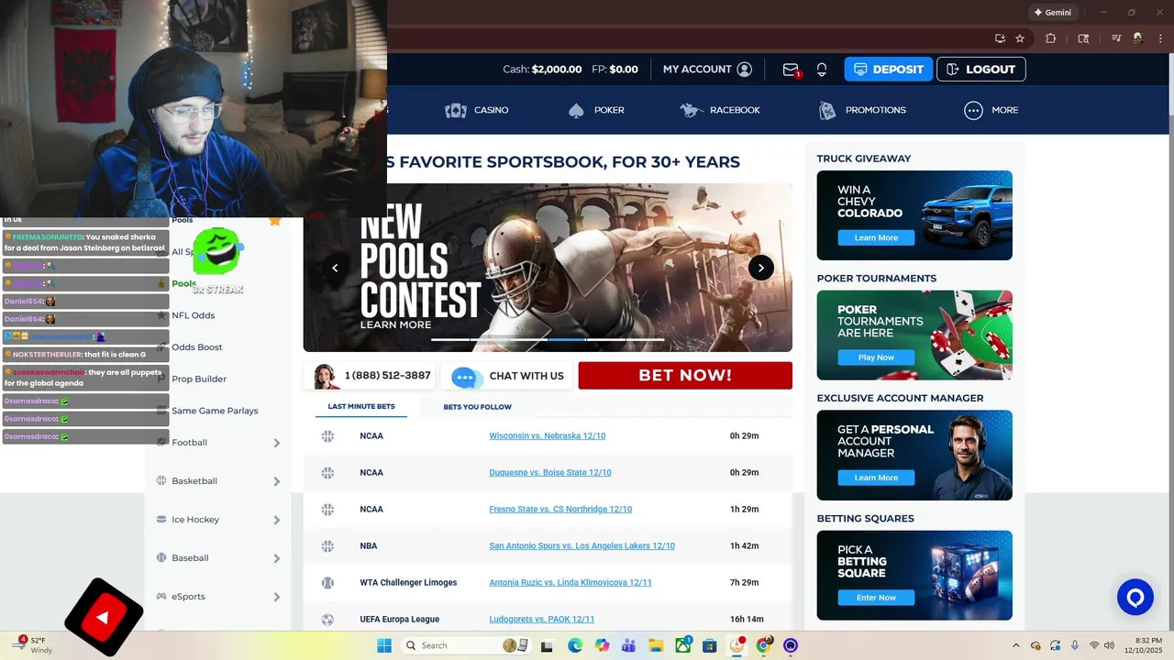Select the active carousel indicator bar
Image resolution: width=1174 pixels, height=660 pixels.
click(x=567, y=340)
